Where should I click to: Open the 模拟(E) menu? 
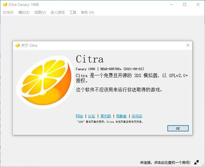[x=24, y=12]
